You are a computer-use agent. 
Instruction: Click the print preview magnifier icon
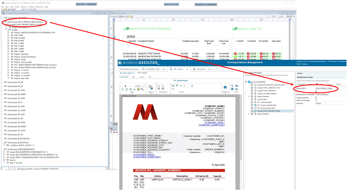(x=232, y=86)
